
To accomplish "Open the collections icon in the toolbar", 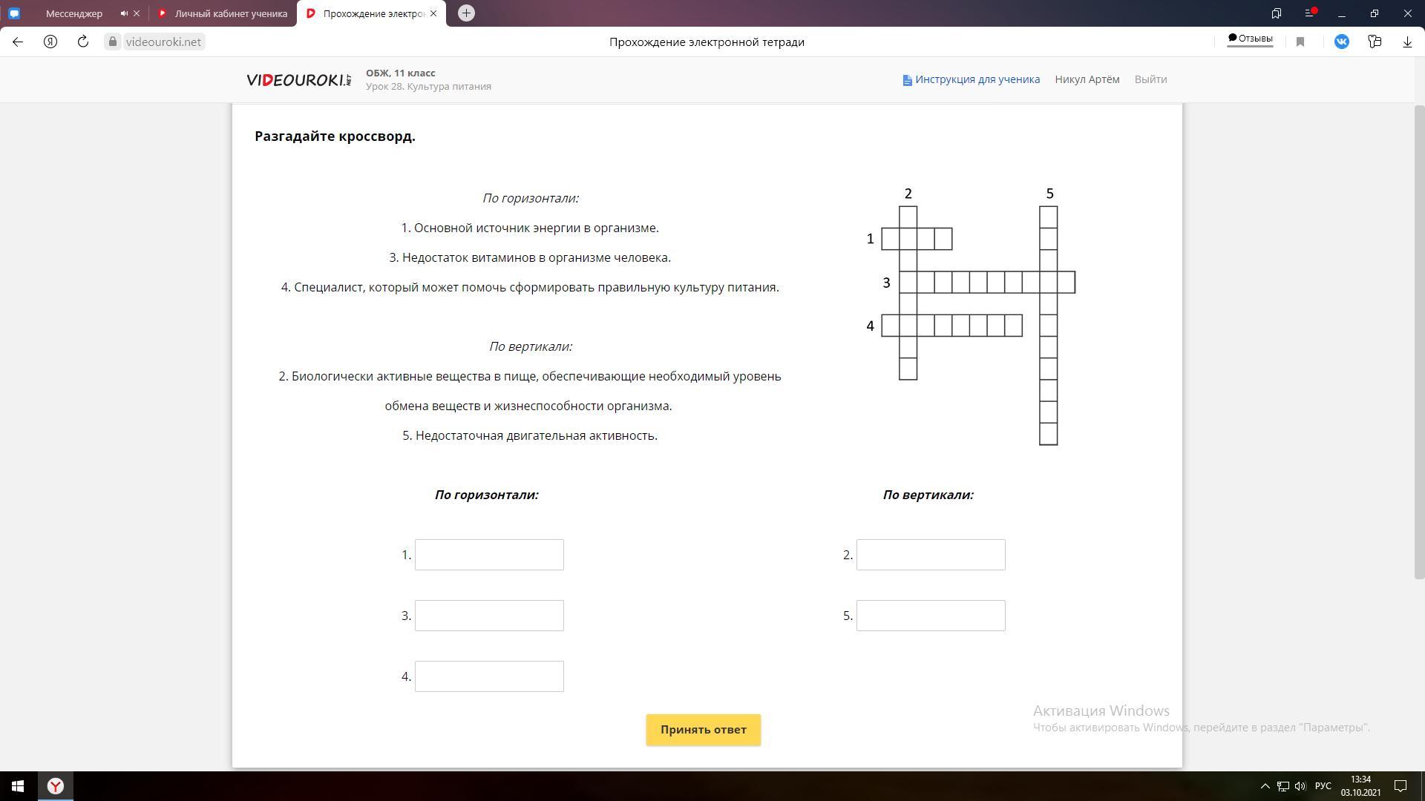I will (x=1375, y=42).
